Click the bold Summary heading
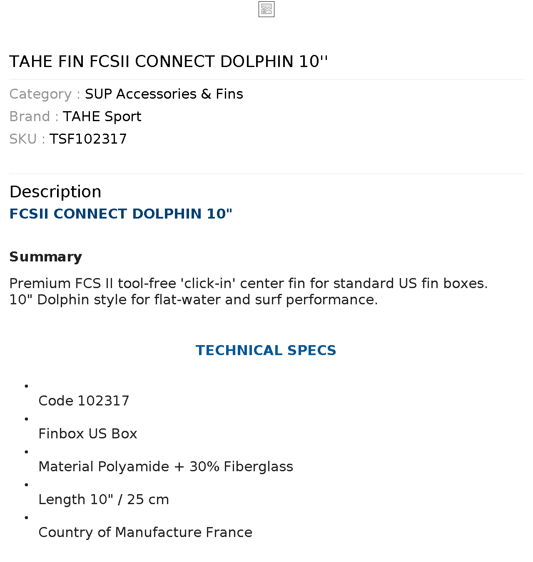The image size is (533, 562). pos(46,257)
